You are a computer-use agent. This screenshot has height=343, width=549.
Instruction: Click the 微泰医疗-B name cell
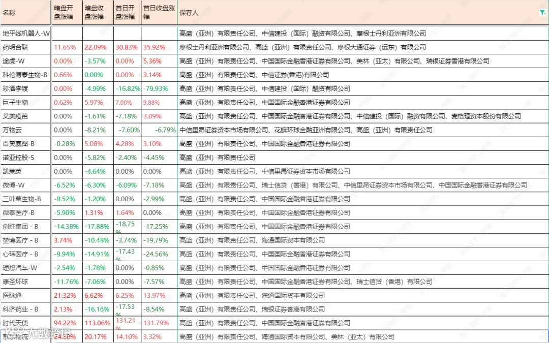coord(25,213)
